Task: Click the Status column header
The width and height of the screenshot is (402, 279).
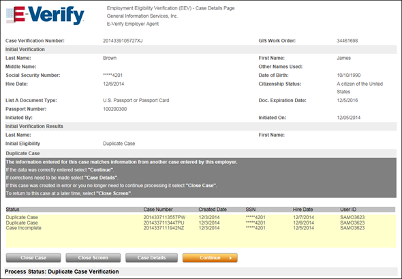Action: 12,210
